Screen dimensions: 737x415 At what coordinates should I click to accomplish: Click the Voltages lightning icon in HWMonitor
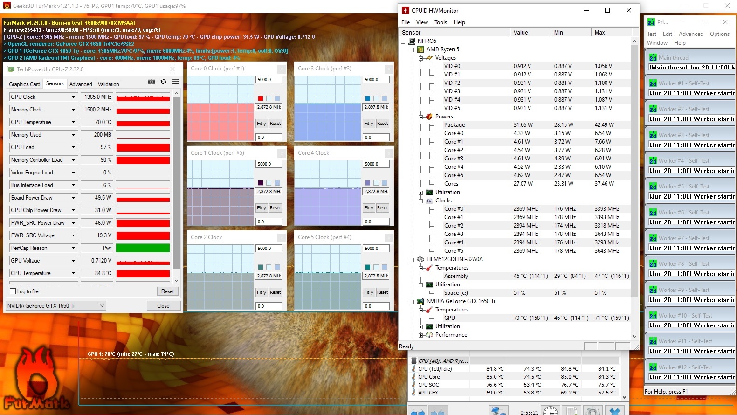pos(429,58)
